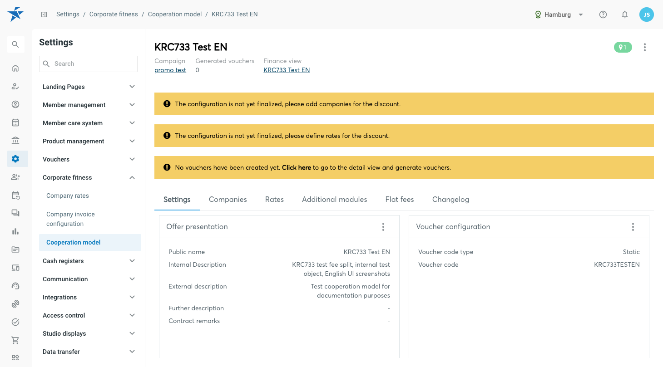
Task: Open the shopping cart icon in sidebar
Action: pyautogui.click(x=15, y=340)
